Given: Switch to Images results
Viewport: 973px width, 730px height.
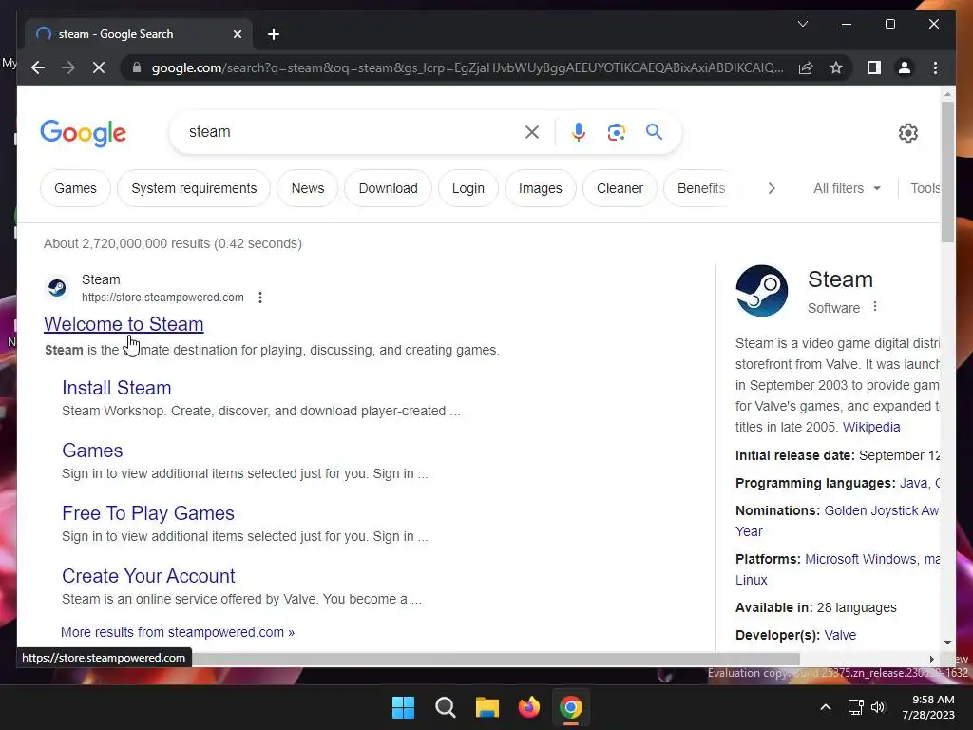Looking at the screenshot, I should 540,188.
